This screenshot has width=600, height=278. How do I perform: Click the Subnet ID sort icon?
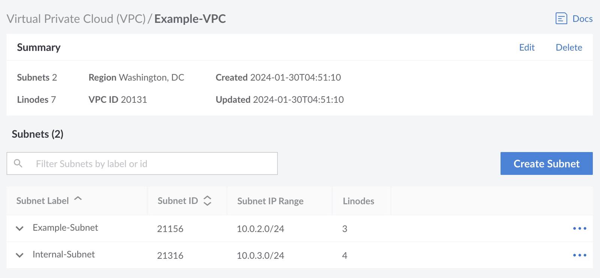click(x=207, y=201)
